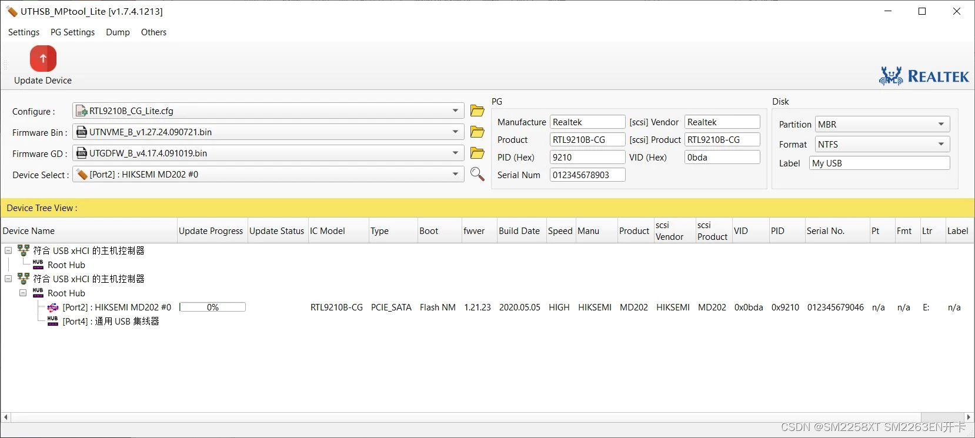
Task: Collapse the first USB xHCI controller node
Action: tap(8, 250)
